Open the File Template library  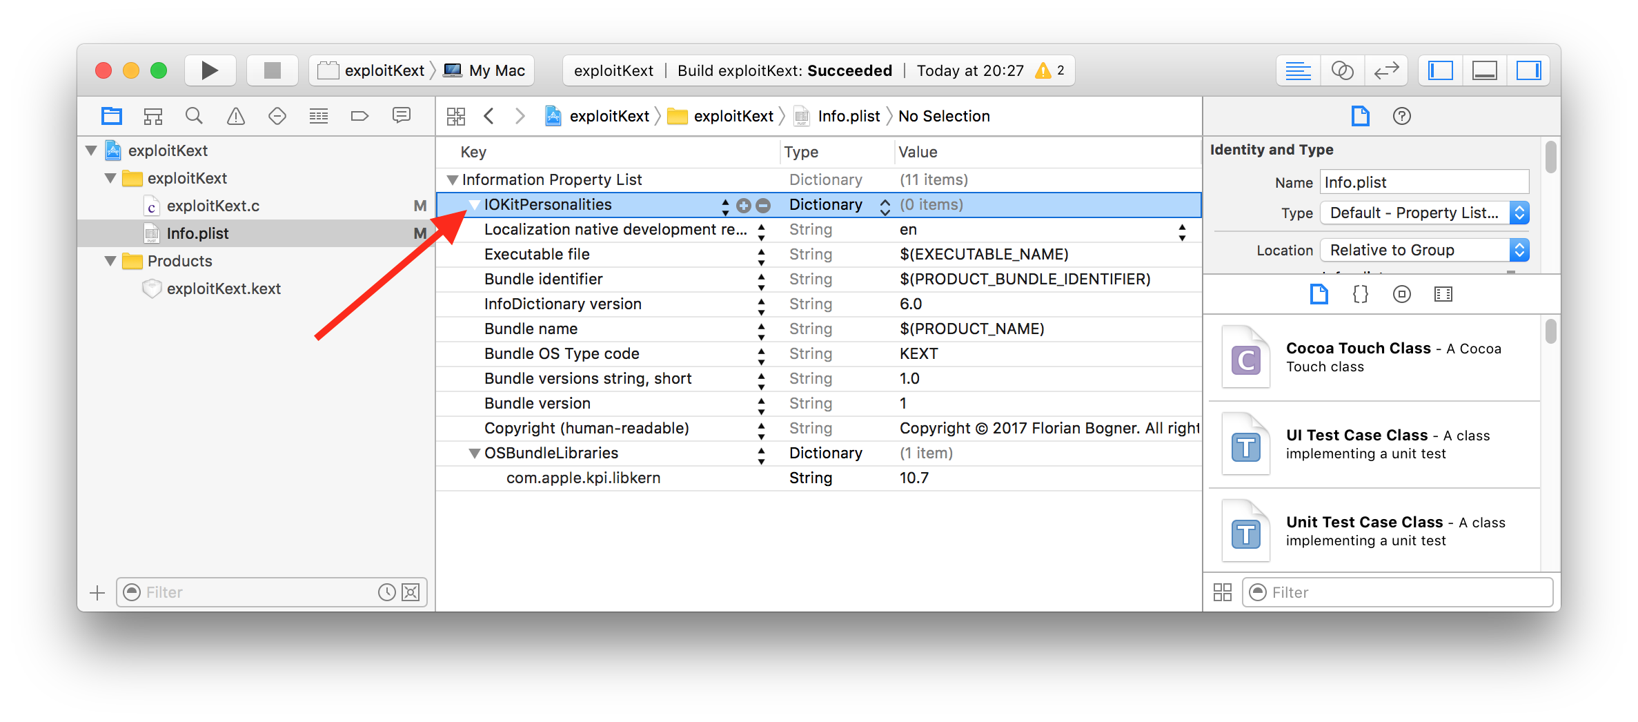click(x=1319, y=295)
